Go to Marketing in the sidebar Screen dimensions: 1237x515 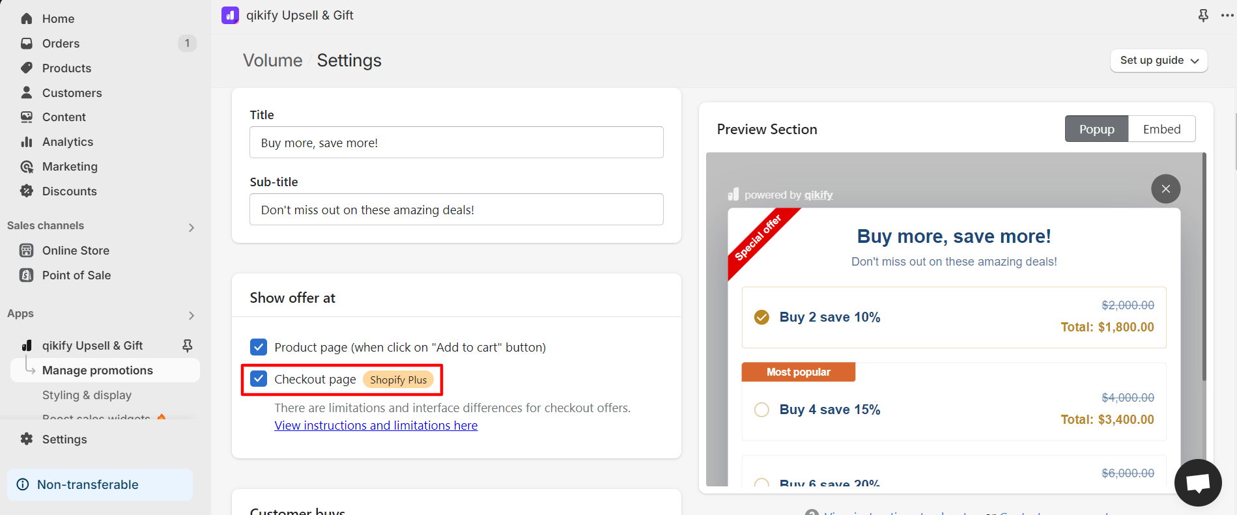click(70, 167)
